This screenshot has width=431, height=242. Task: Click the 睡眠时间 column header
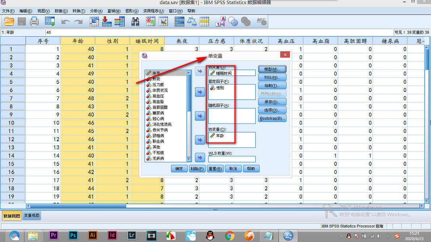pyautogui.click(x=147, y=41)
